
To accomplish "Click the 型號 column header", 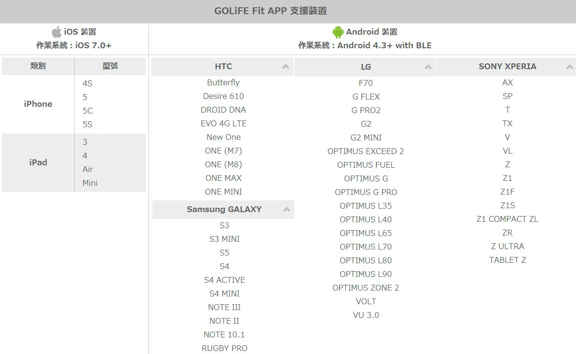I will pos(110,66).
